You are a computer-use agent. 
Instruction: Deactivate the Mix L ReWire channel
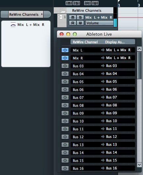[x=65, y=50]
